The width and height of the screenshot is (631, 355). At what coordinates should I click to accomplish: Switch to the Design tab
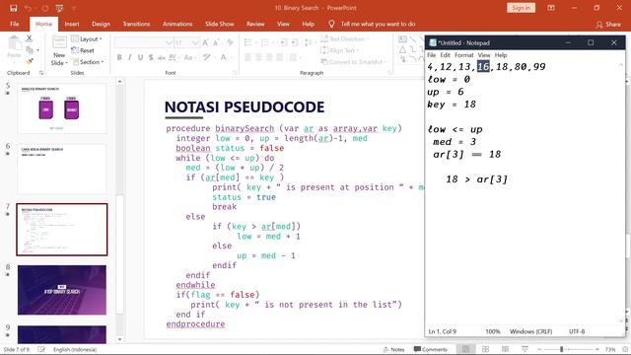[x=101, y=24]
